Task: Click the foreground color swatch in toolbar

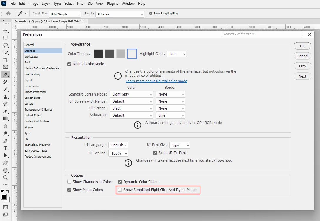Action: [4, 197]
